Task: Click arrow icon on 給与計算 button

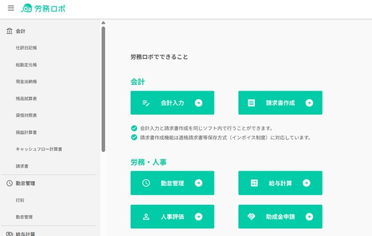Action: [306, 183]
